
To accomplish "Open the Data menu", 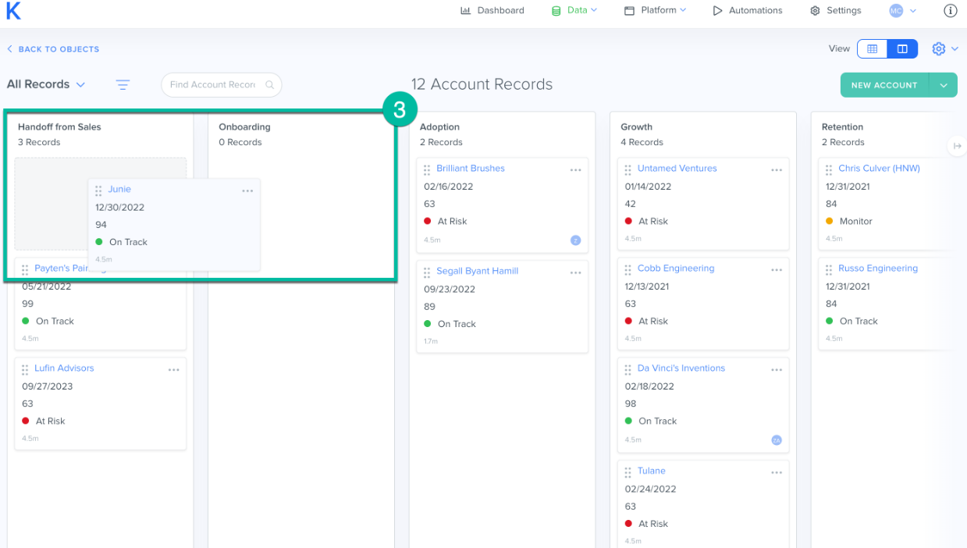I will pyautogui.click(x=574, y=10).
